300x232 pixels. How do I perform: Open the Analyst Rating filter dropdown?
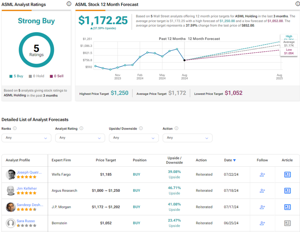coord(80,138)
